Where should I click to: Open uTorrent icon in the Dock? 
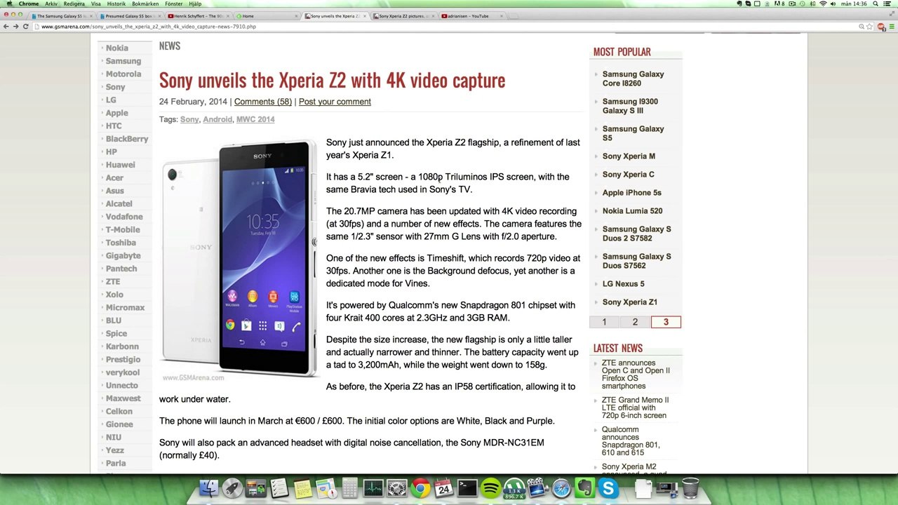514,487
